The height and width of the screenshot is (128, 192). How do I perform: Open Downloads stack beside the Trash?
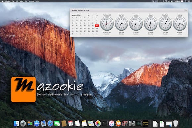[169, 124]
